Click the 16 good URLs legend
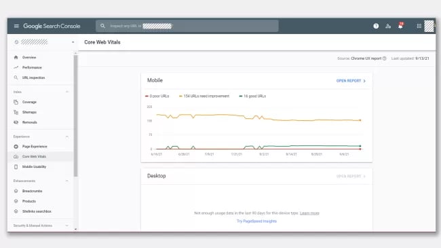The width and height of the screenshot is (441, 248). pos(252,96)
